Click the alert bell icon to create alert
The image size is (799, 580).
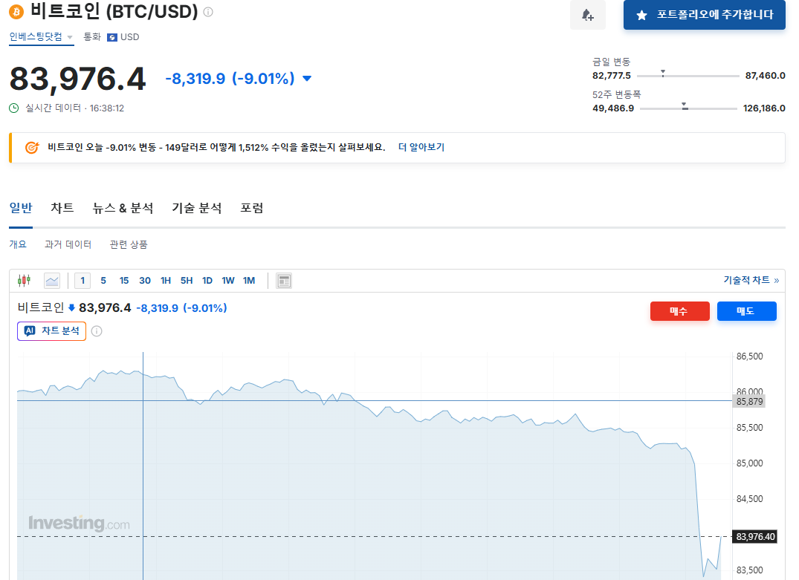point(587,16)
